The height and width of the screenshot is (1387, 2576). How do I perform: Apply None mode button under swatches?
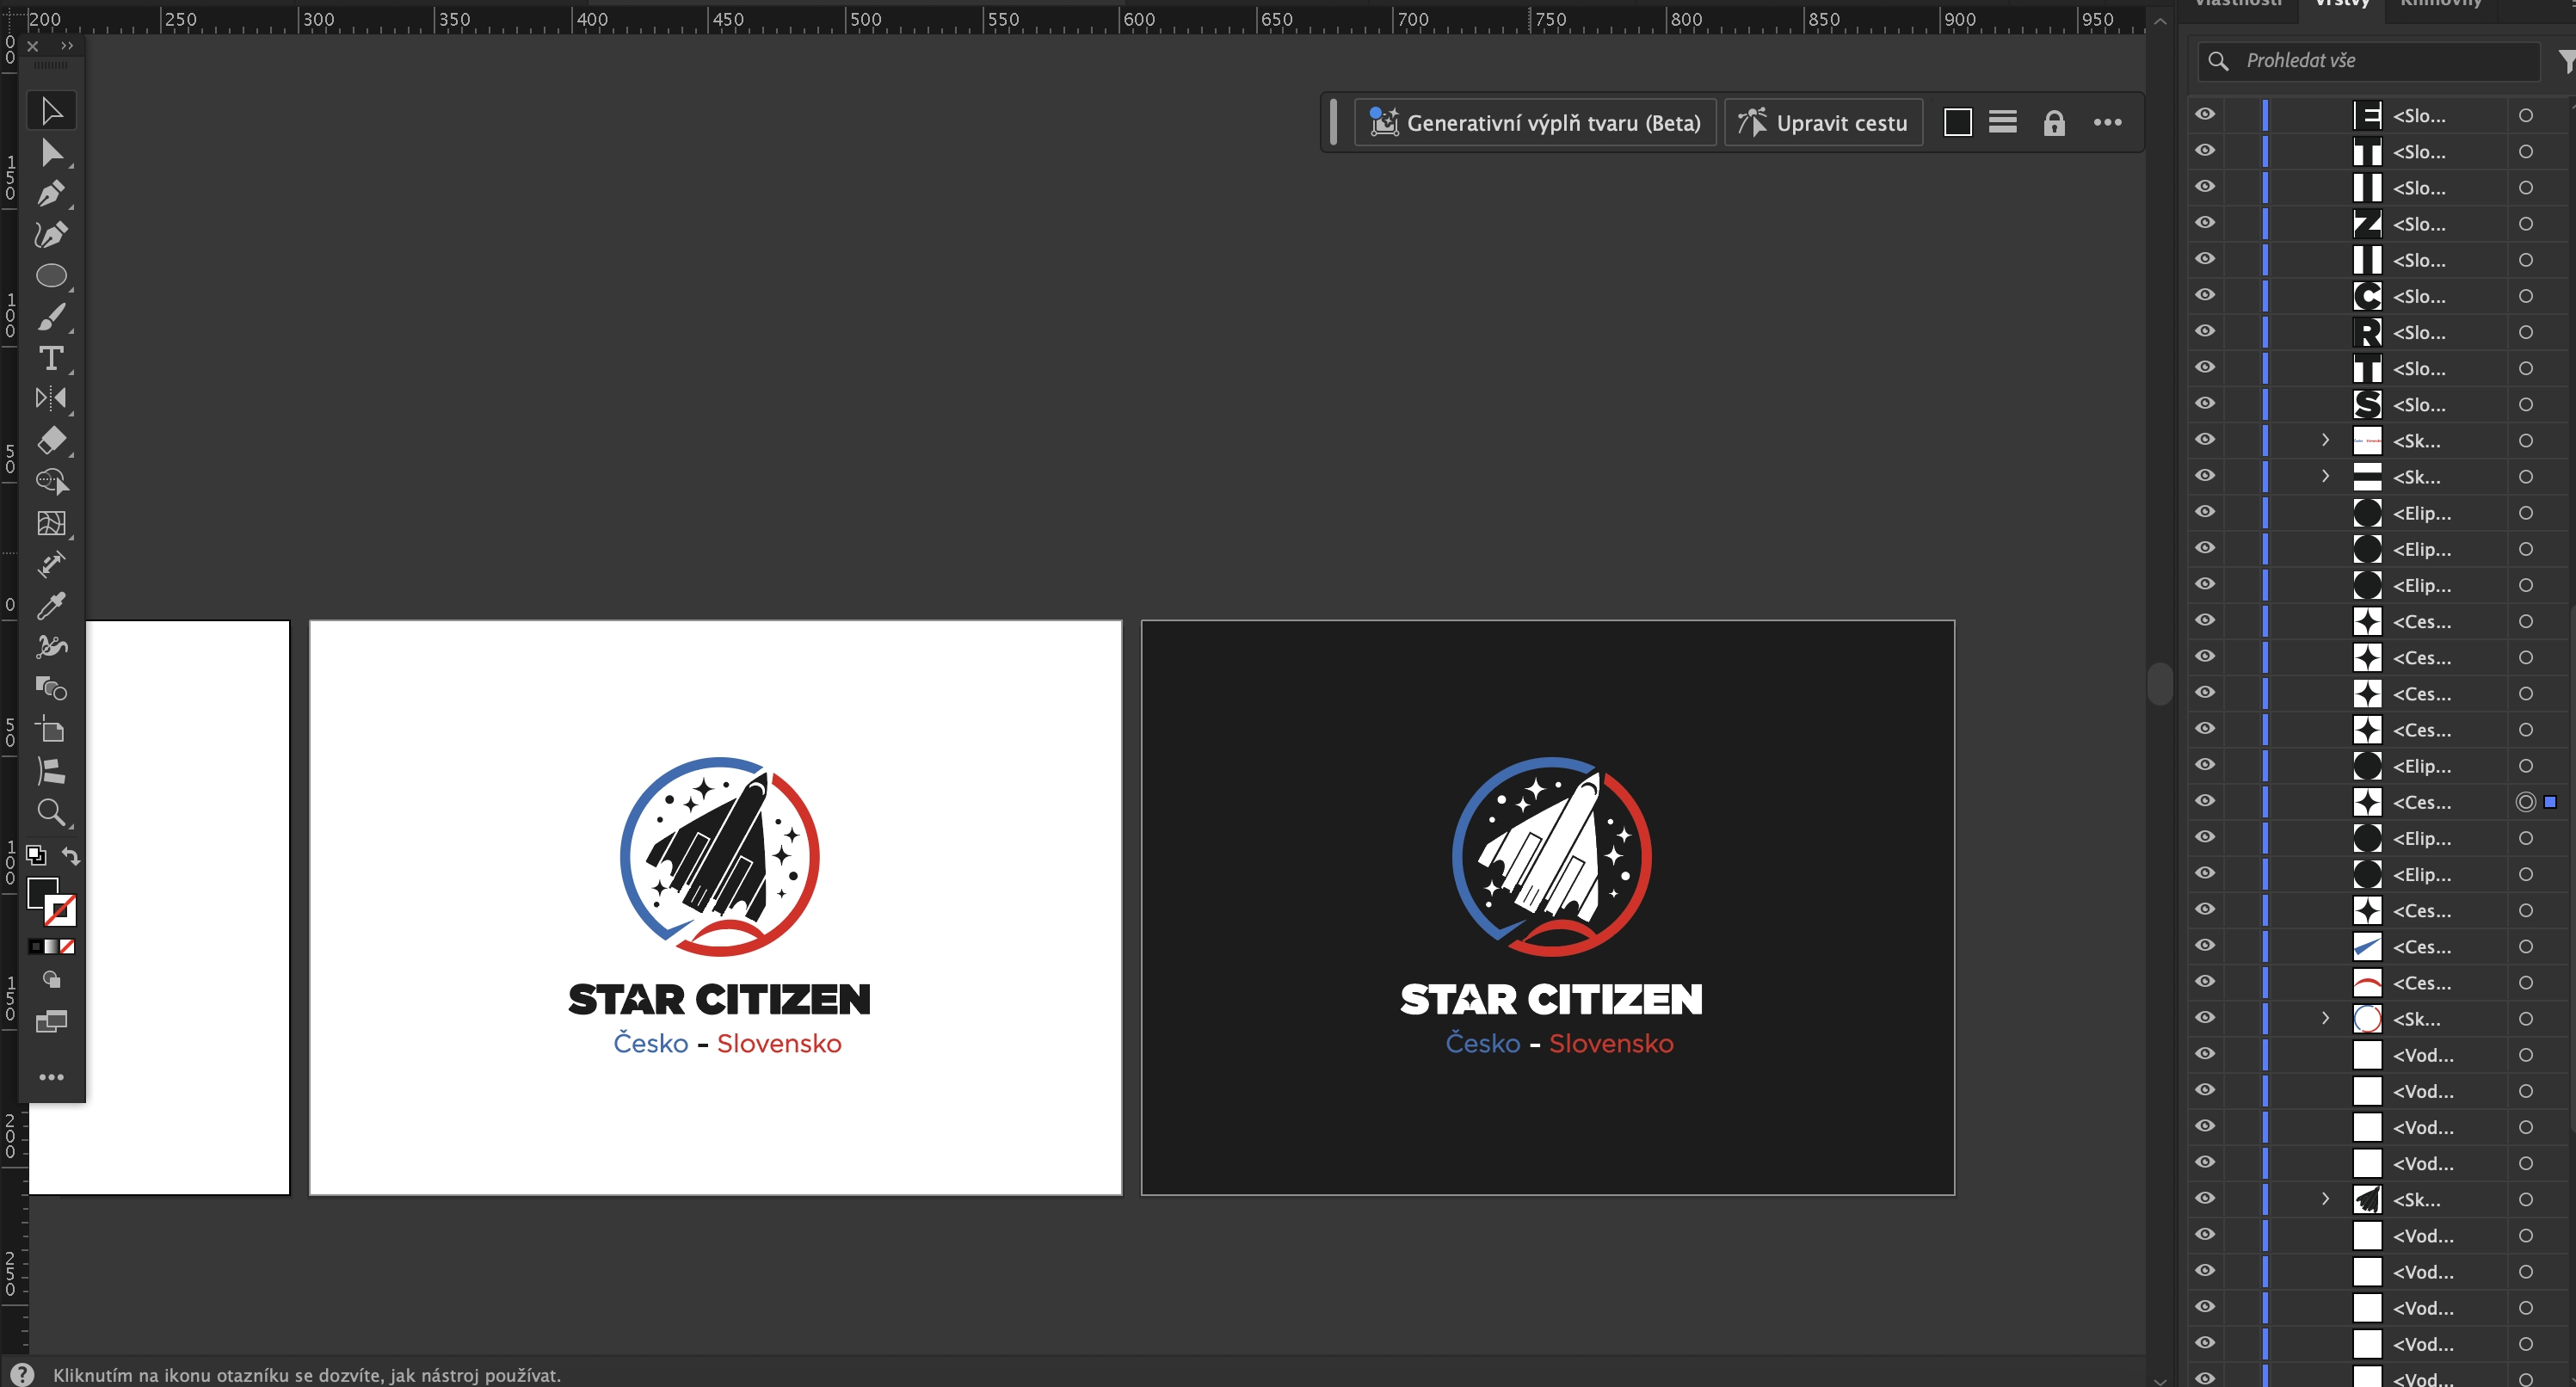pos(67,946)
